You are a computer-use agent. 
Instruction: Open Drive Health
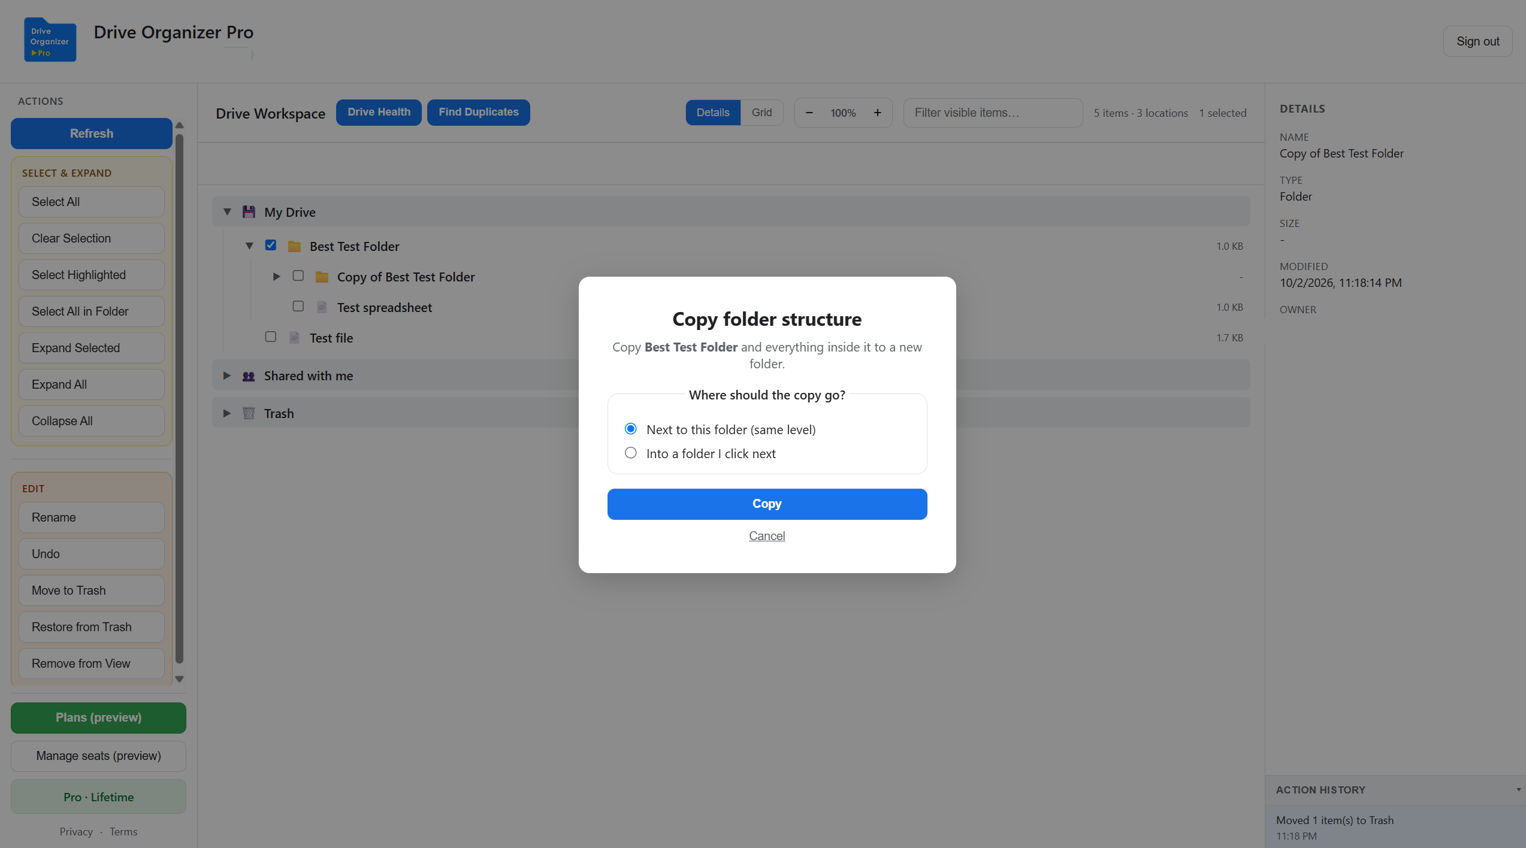point(379,113)
